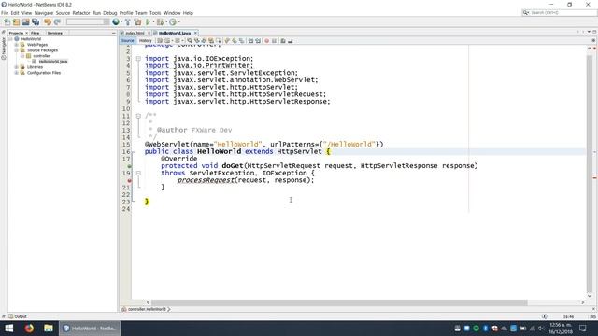The image size is (598, 336).
Task: Click the Stop Macro Recording icon
Action: [274, 41]
